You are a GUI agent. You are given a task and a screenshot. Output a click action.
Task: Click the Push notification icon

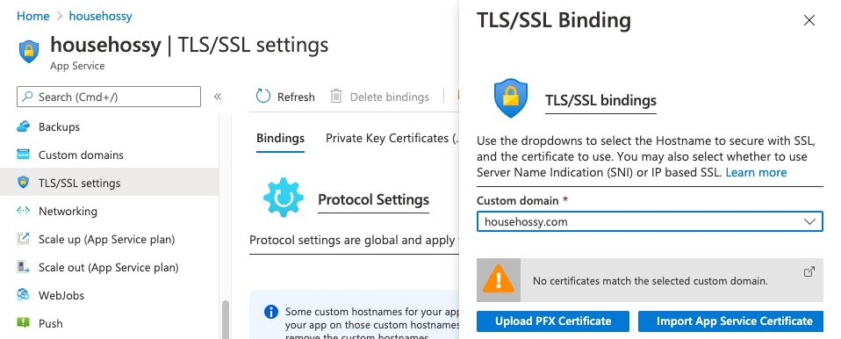pyautogui.click(x=23, y=323)
